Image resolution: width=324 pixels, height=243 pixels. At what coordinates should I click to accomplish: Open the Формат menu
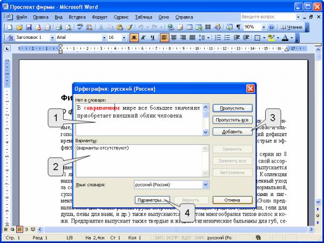point(99,17)
